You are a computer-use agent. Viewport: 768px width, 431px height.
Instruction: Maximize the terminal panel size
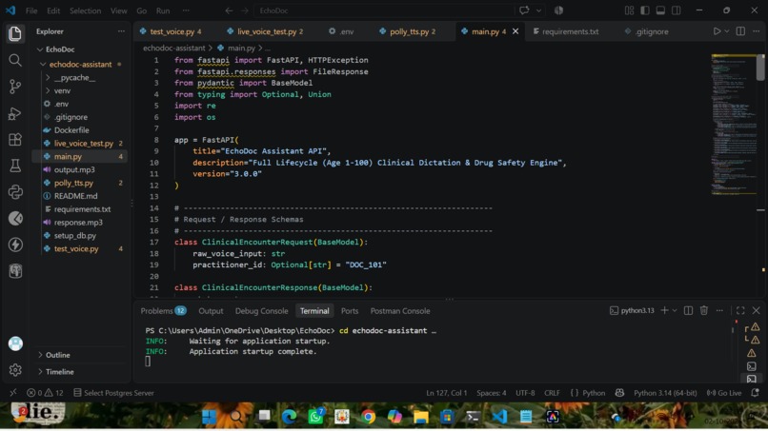tap(740, 311)
